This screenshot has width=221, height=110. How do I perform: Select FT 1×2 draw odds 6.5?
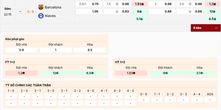click(90, 73)
